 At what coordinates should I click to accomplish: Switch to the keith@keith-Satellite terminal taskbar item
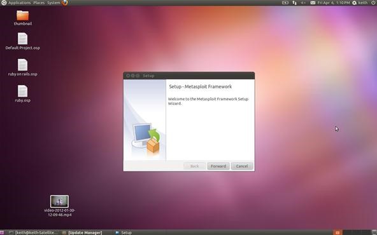click(34, 232)
